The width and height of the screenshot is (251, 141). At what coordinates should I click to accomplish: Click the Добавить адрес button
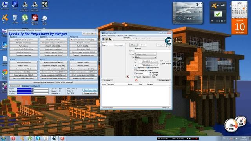pos(164,80)
